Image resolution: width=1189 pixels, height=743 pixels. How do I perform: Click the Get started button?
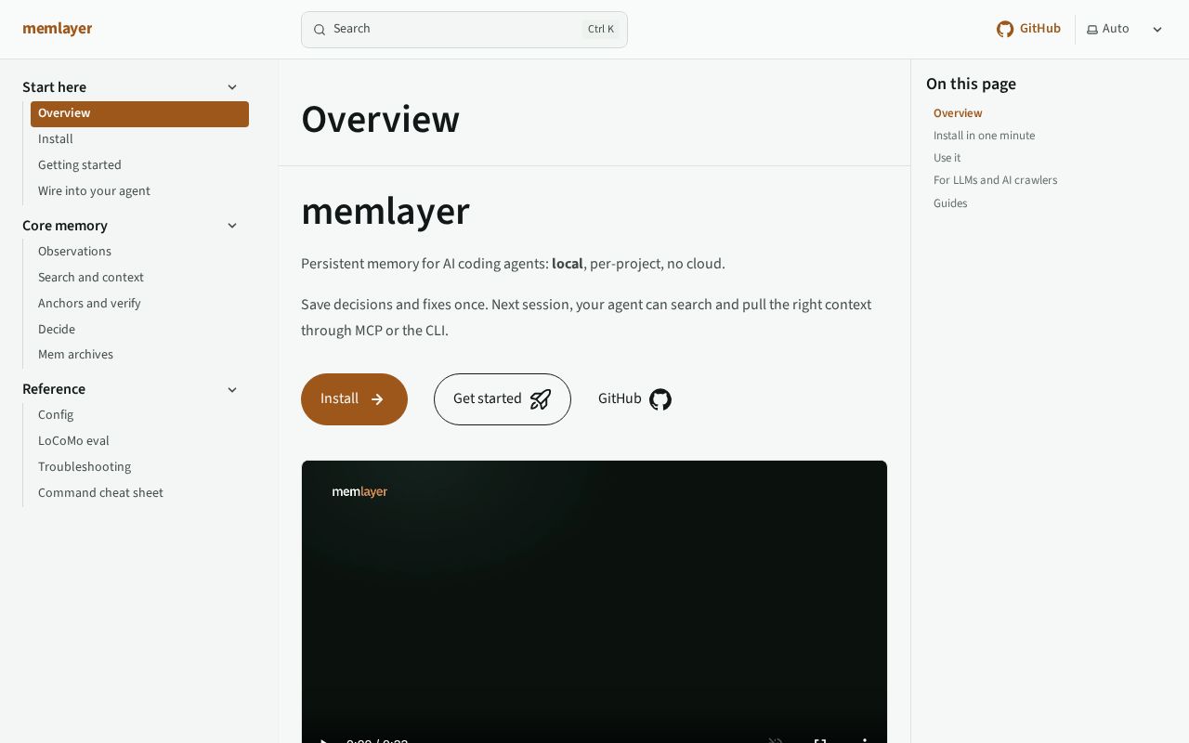[x=503, y=399]
